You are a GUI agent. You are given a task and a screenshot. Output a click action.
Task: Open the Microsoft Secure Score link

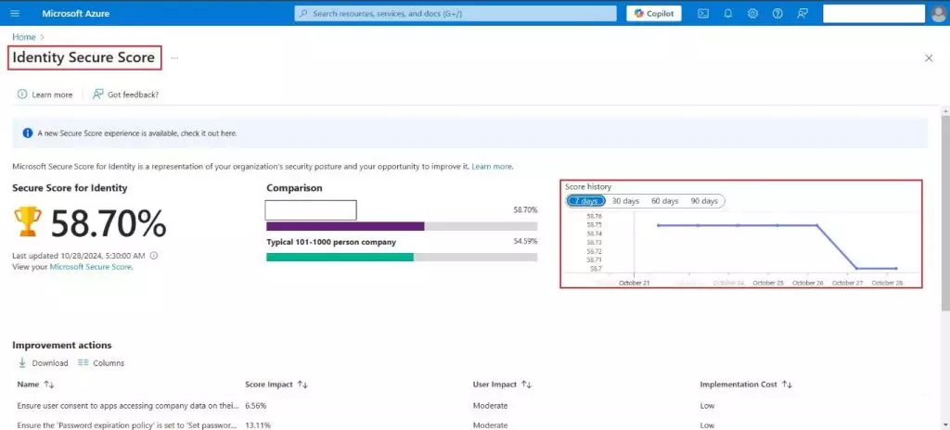tap(91, 267)
